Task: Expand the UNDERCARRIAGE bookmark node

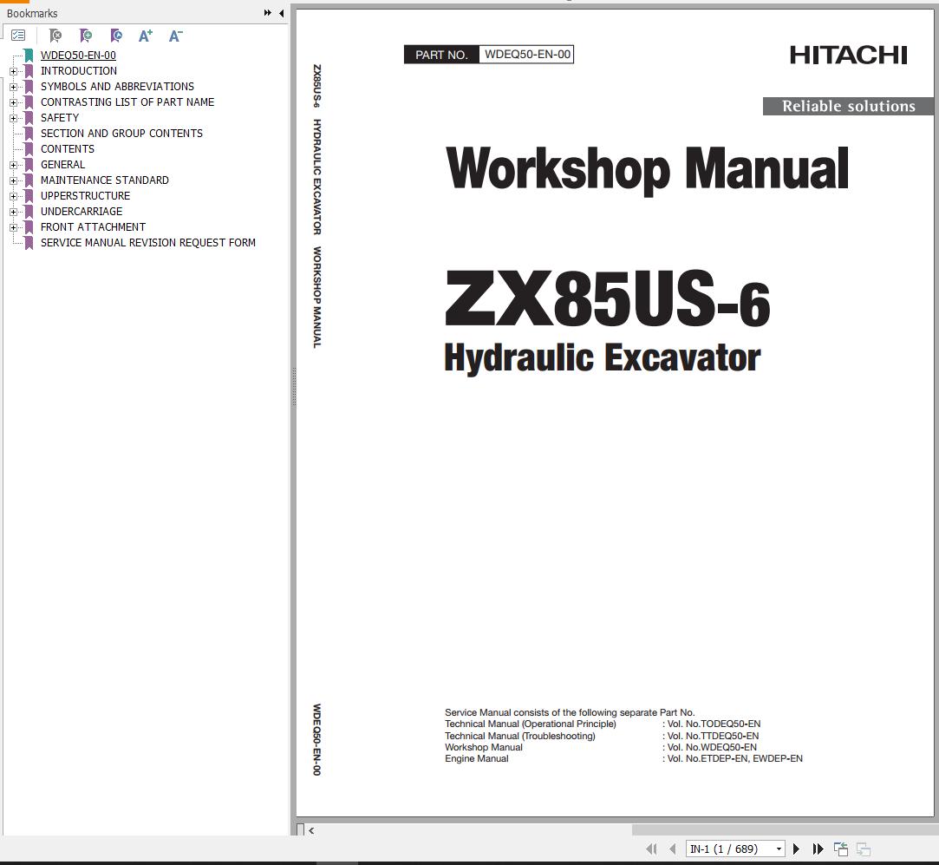Action: point(13,212)
